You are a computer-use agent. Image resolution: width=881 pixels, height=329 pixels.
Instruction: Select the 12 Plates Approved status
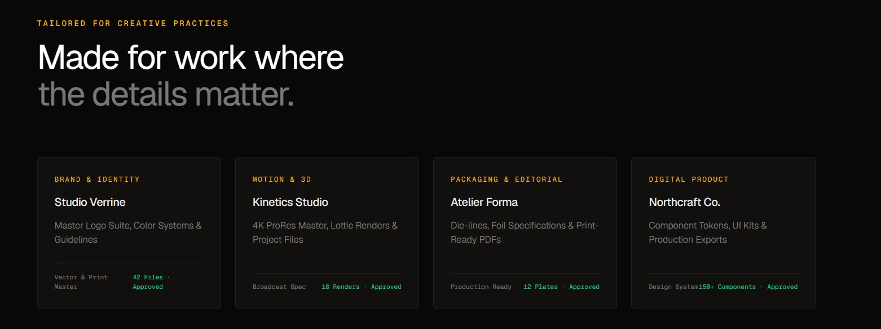pos(561,287)
